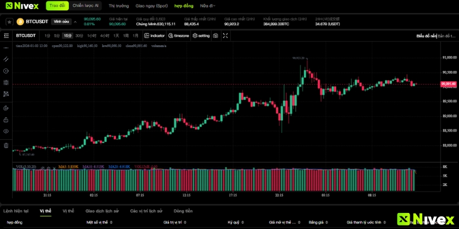The width and height of the screenshot is (459, 229).
Task: Open the chart setting gear
Action: click(x=201, y=35)
